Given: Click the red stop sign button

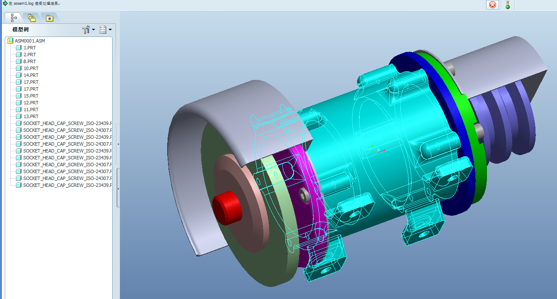Looking at the screenshot, I should pyautogui.click(x=493, y=5).
